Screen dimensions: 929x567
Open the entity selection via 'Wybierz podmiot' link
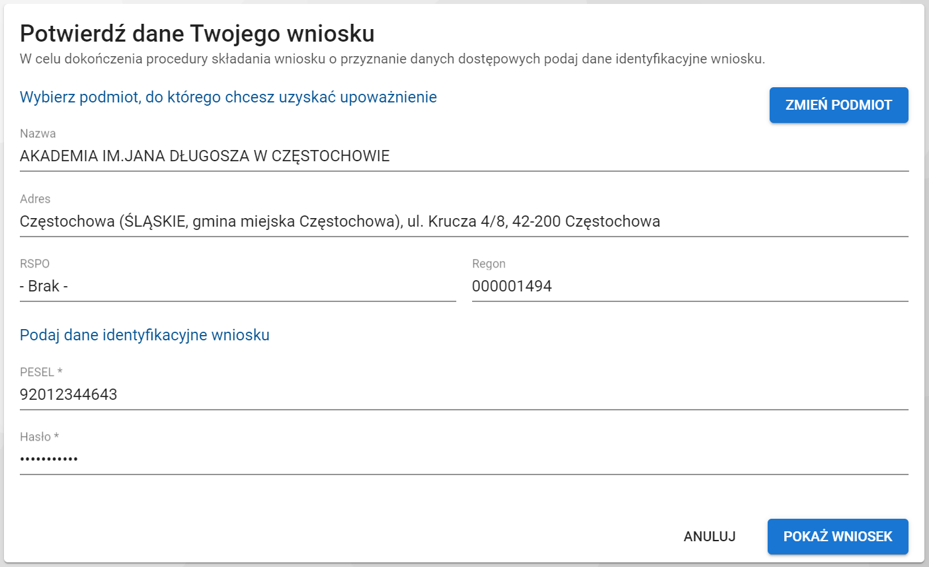pos(227,96)
